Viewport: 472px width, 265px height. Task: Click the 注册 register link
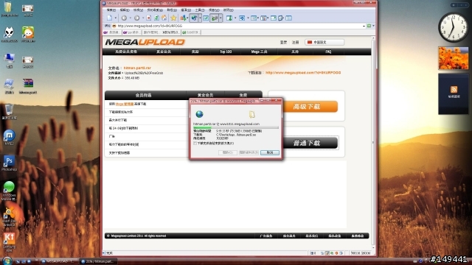tap(295, 43)
